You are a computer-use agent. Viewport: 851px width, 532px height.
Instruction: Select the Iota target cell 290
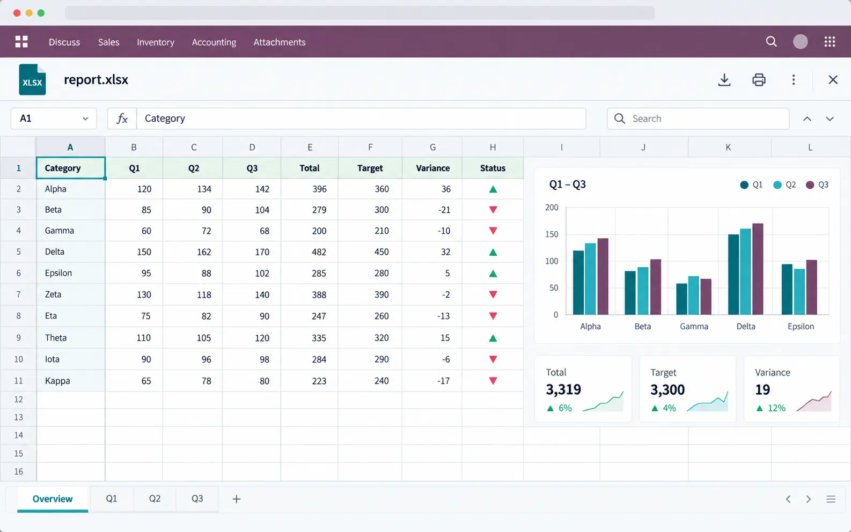coord(370,359)
